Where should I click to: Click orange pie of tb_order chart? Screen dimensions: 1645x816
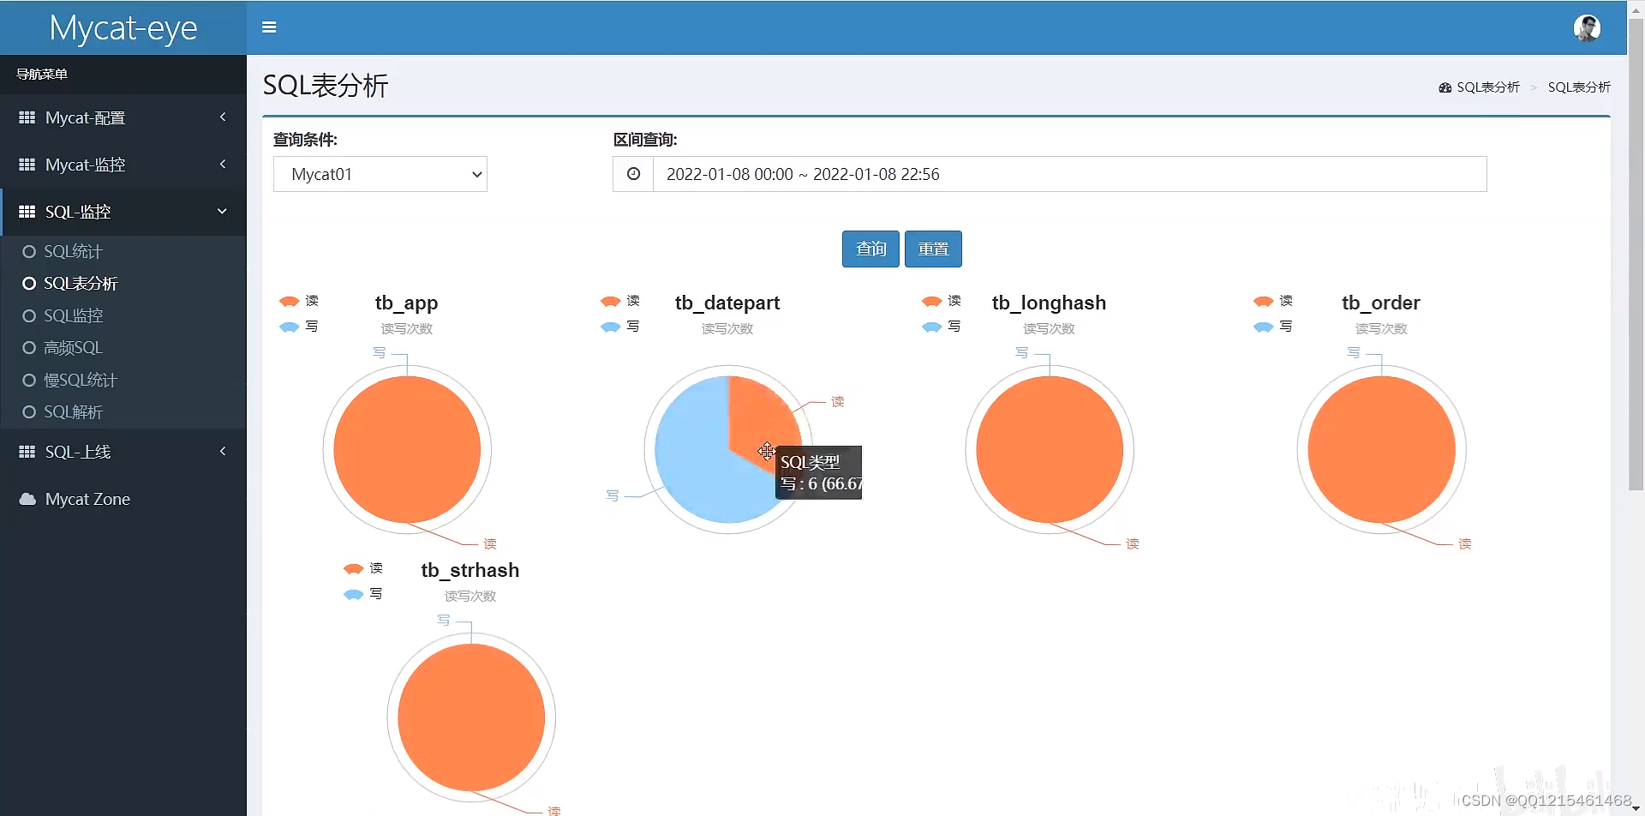click(1381, 450)
